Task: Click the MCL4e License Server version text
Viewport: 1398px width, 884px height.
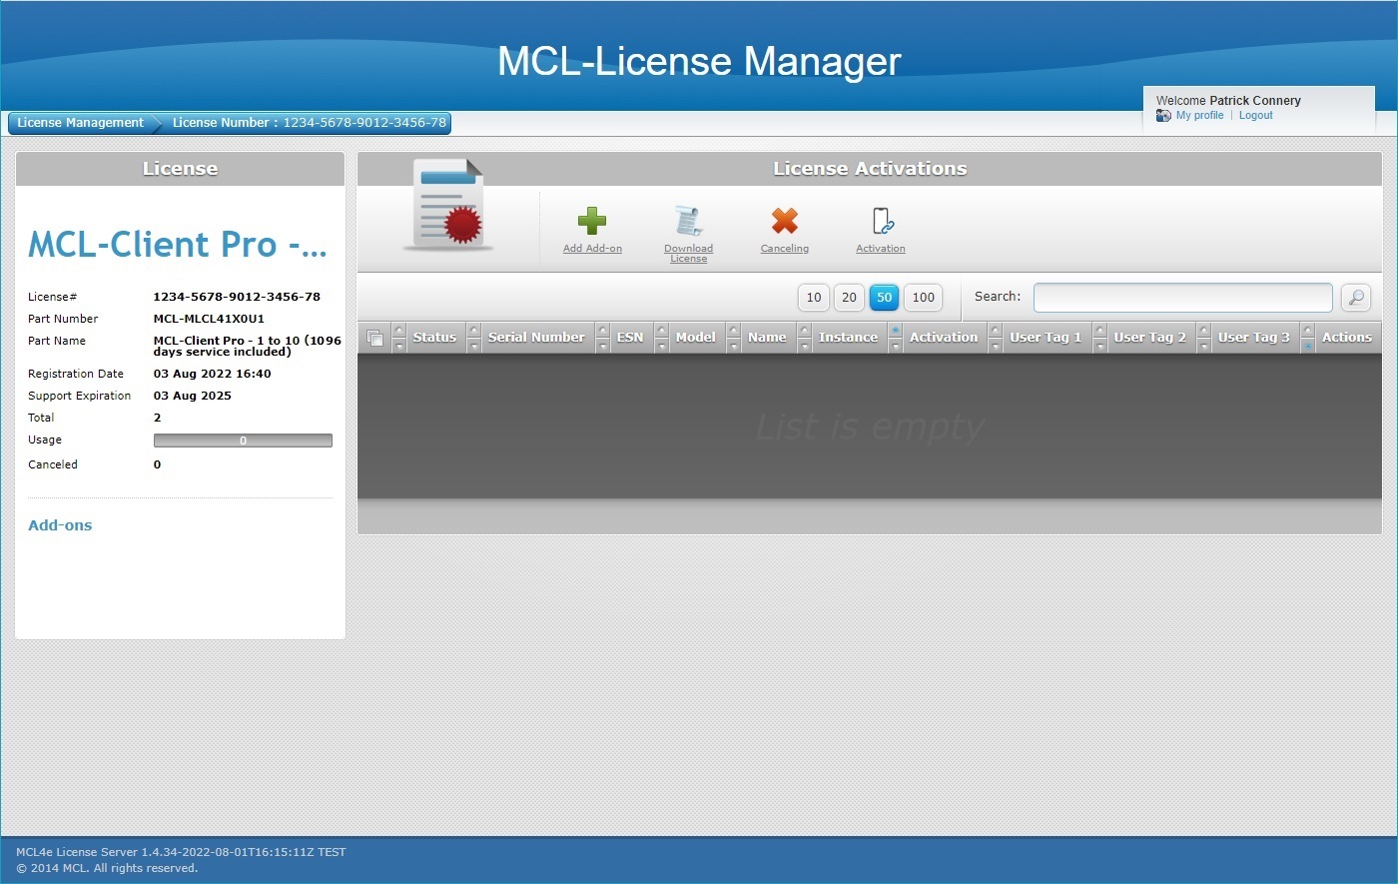Action: click(x=181, y=852)
